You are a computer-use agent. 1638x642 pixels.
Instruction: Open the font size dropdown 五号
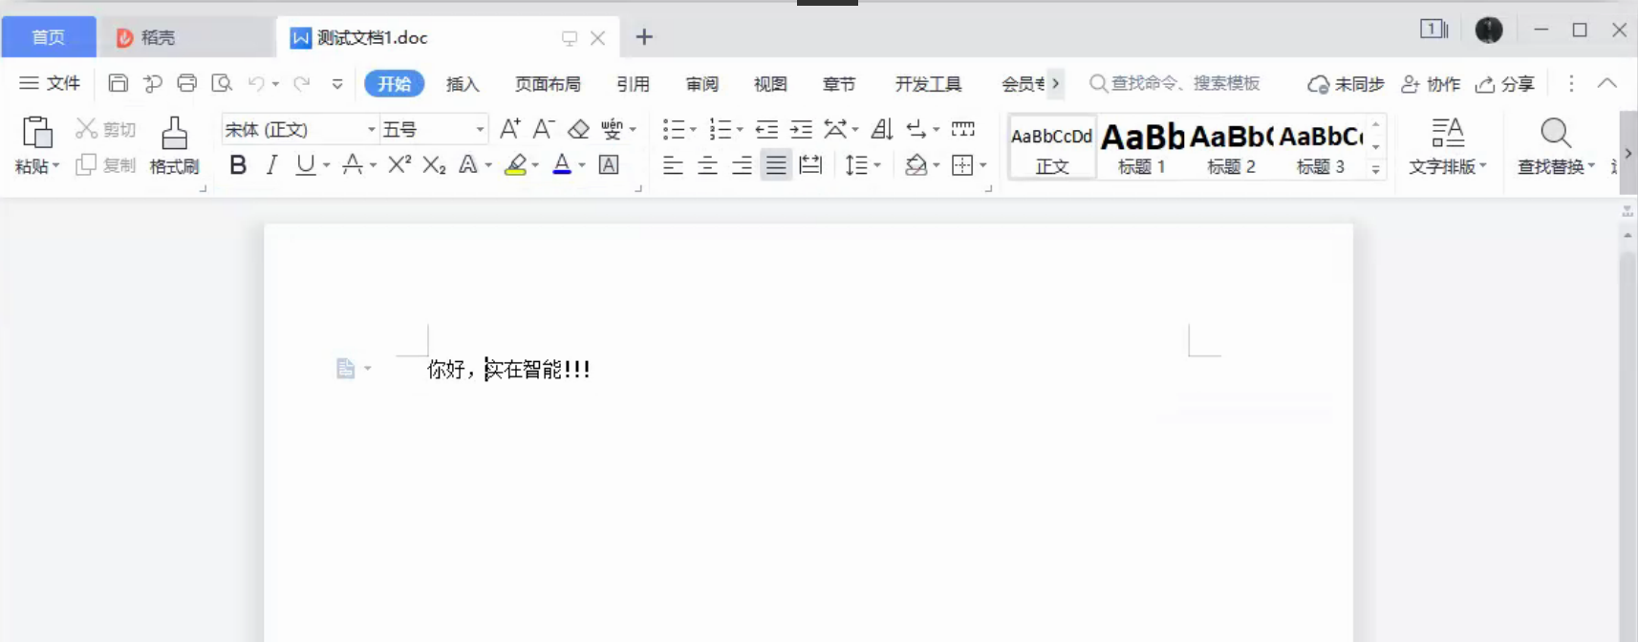click(x=480, y=129)
